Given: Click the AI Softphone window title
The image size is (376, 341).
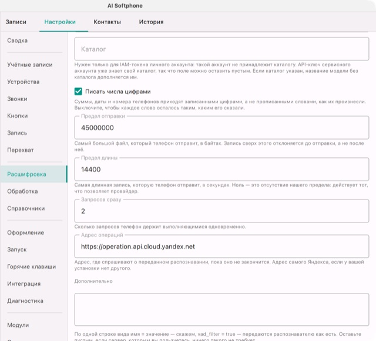Looking at the screenshot, I should pos(125,6).
